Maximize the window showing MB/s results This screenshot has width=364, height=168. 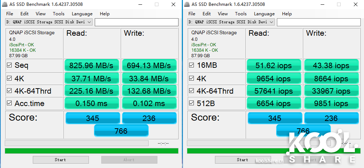(x=157, y=4)
